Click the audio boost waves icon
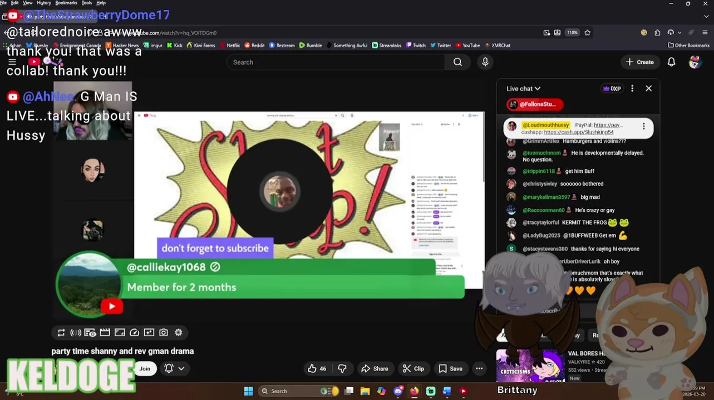Image resolution: width=714 pixels, height=400 pixels. coord(76,332)
